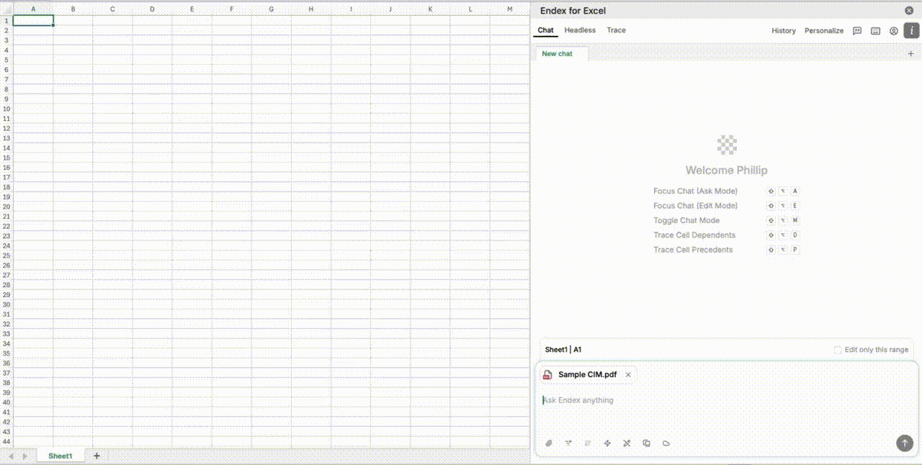Open the keyboard shortcuts icon
This screenshot has height=465, width=922.
coord(875,31)
